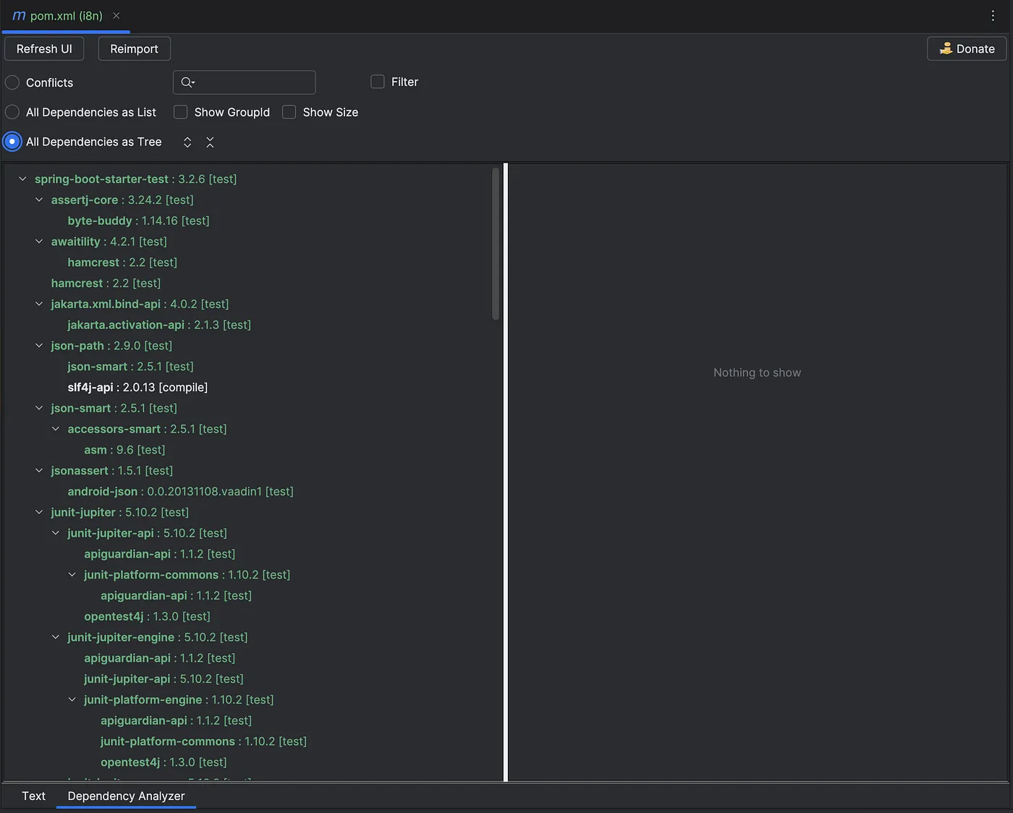Click the Expand All tree icon

coord(187,142)
